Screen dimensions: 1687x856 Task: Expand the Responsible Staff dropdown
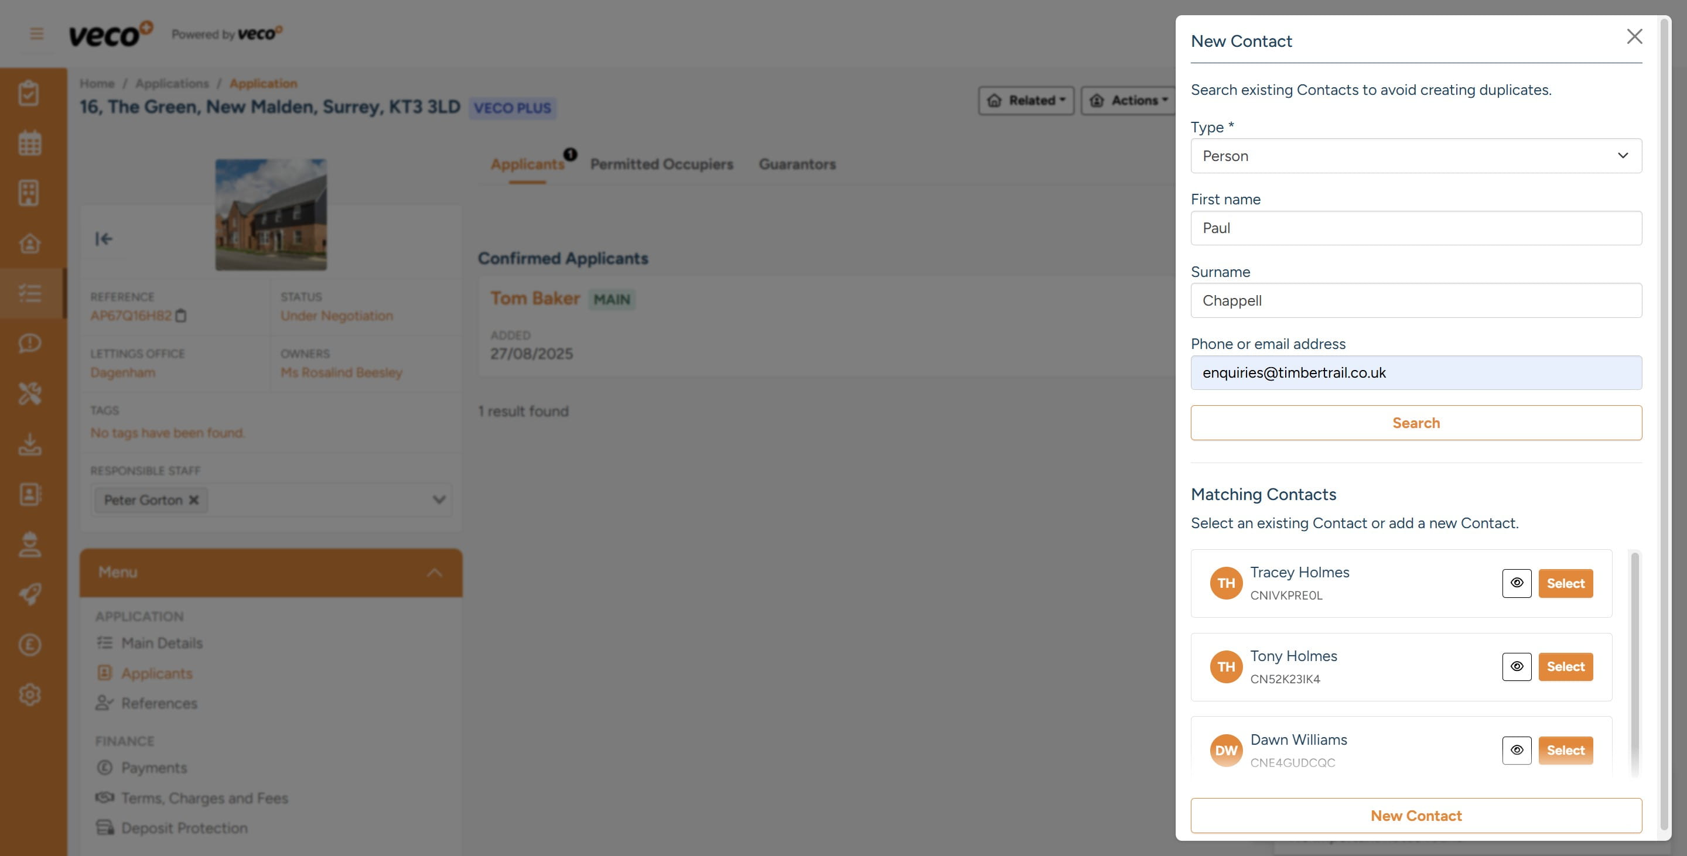438,499
